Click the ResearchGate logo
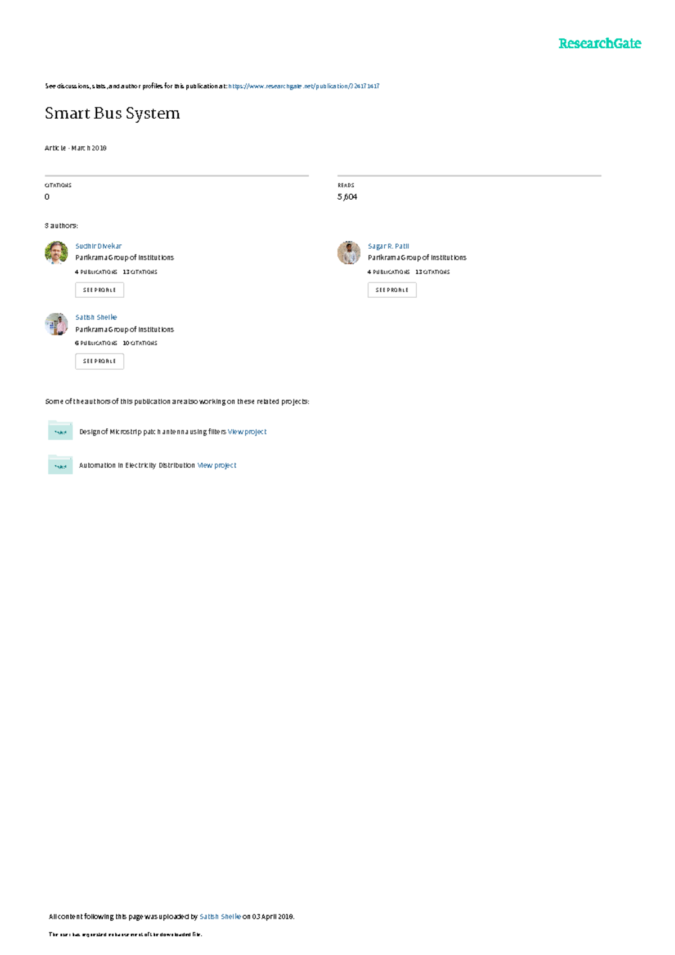 tap(599, 43)
